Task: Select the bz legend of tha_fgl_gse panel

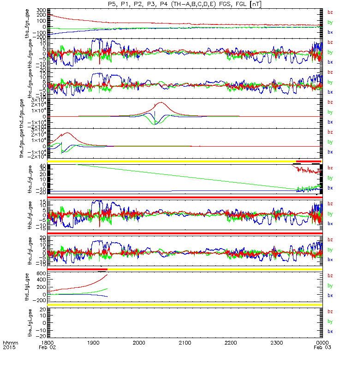Action: (330, 168)
